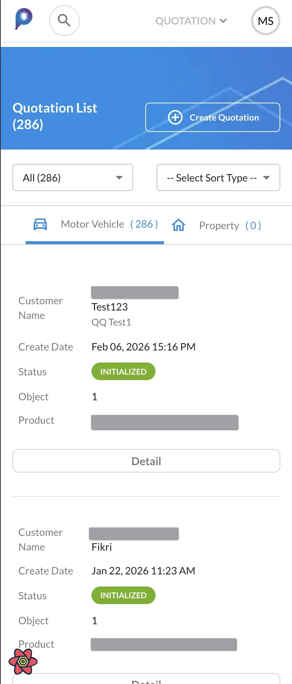
Task: Expand the QUOTATION navigation menu
Action: pyautogui.click(x=191, y=21)
